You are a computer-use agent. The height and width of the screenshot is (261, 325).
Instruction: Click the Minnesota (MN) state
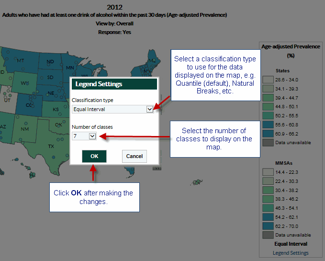pos(70,68)
